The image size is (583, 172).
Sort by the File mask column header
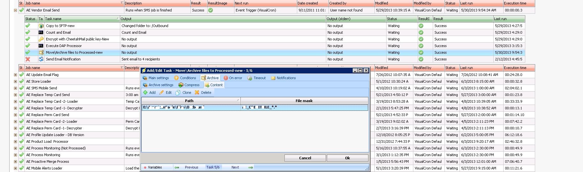coord(304,101)
